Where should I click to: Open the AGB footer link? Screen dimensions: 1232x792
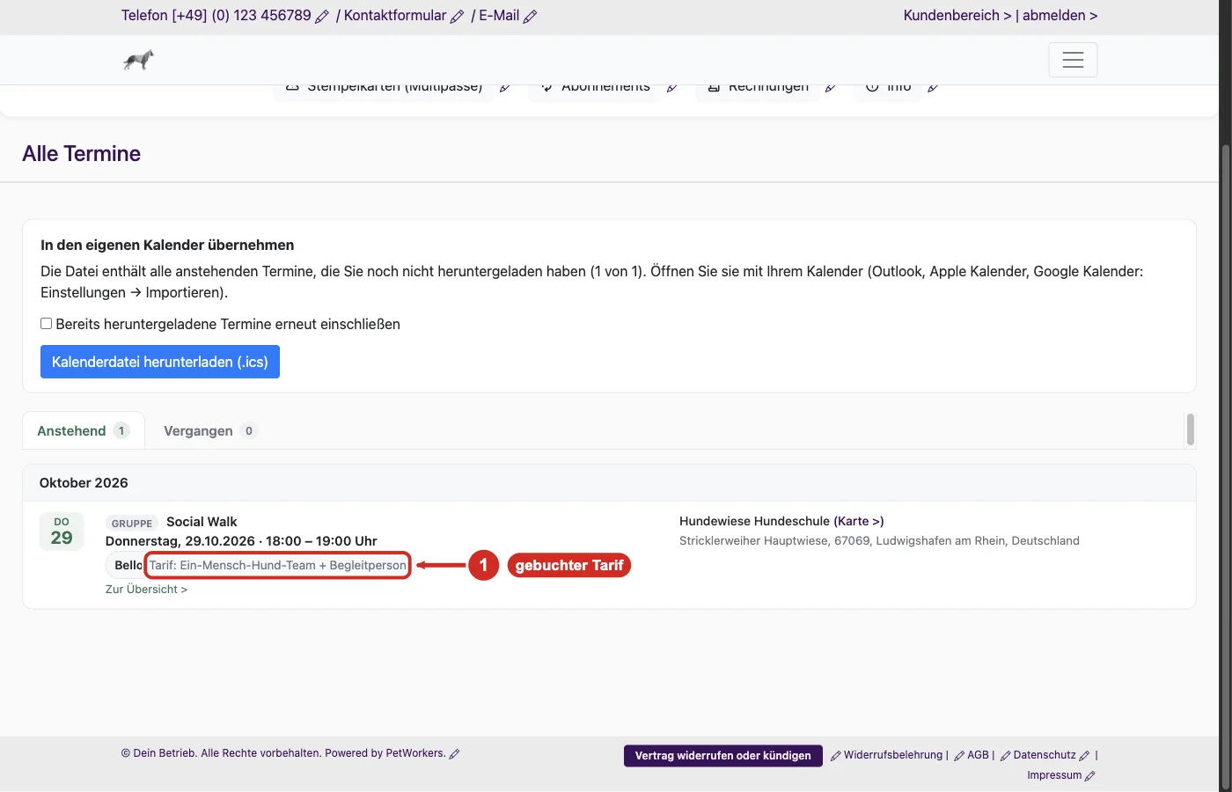(978, 755)
